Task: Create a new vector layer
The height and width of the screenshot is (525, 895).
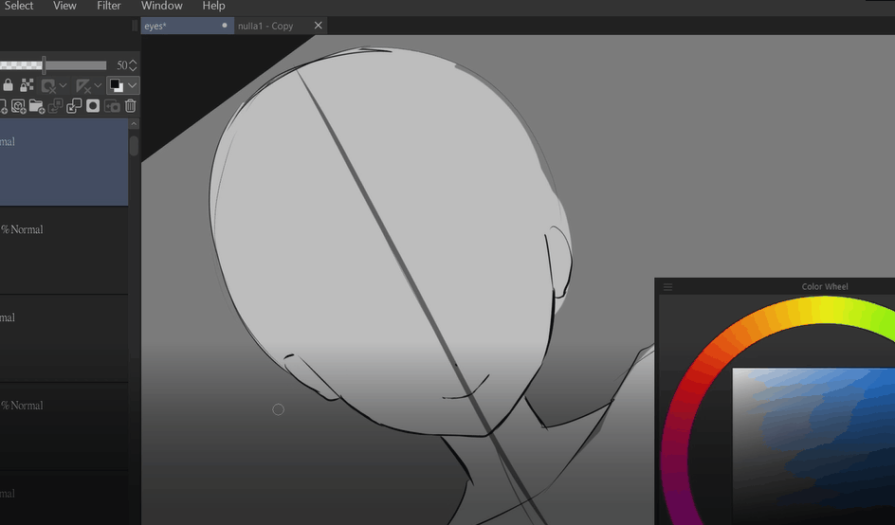Action: pyautogui.click(x=18, y=106)
